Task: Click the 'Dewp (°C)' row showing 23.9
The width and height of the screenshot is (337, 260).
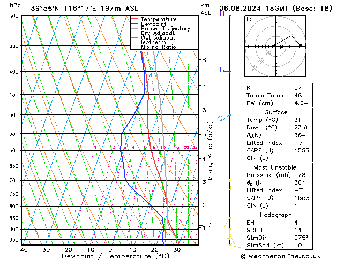Action: [279, 128]
